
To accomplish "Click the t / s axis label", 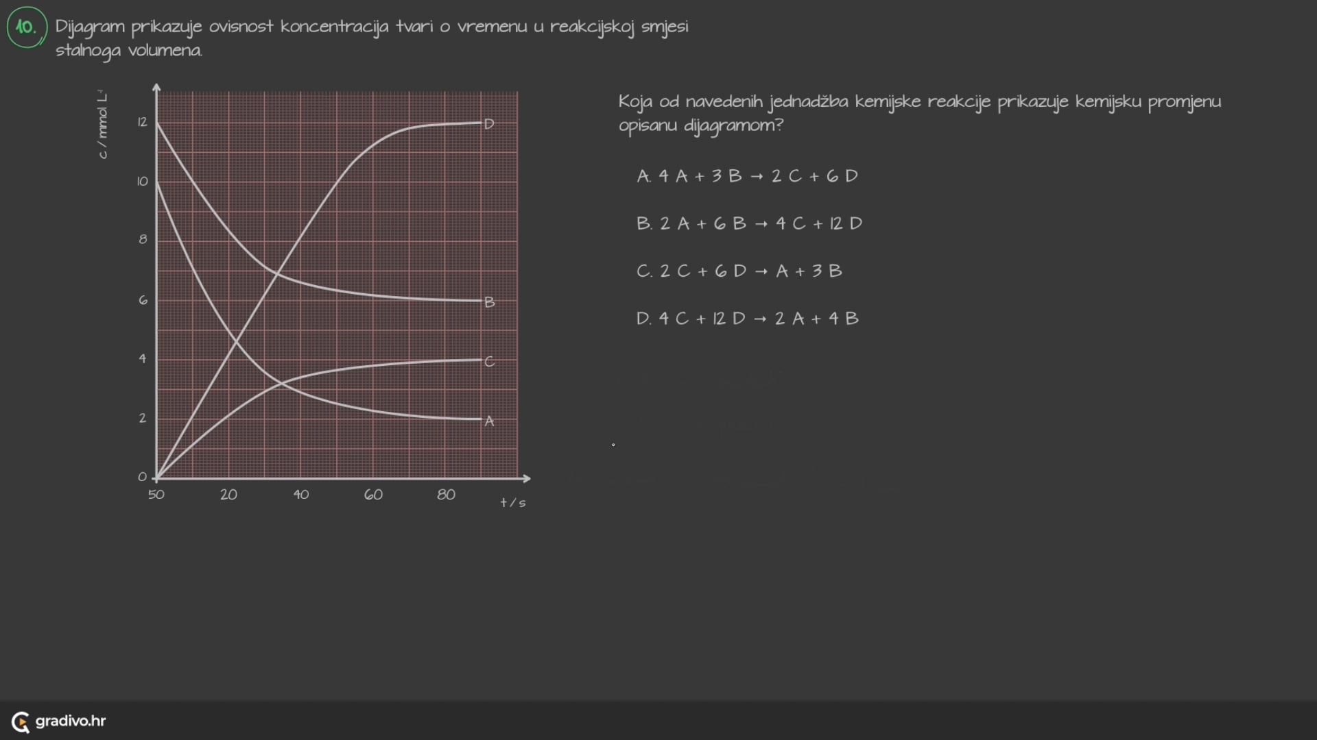I will click(513, 503).
